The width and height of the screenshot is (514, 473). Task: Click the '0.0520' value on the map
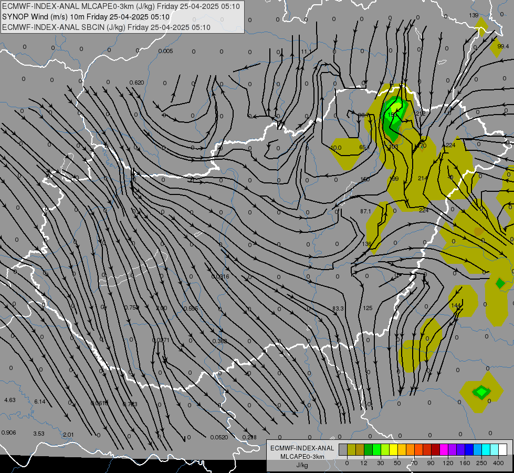coord(219,437)
